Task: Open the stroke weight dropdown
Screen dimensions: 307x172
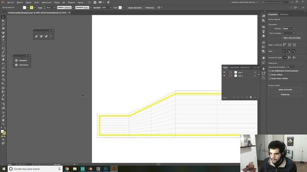Action: 54,8
